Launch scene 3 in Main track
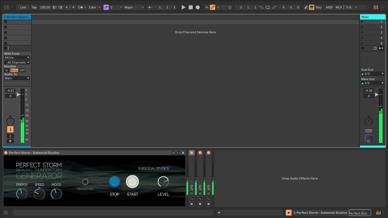Image resolution: width=388 pixels, height=218 pixels. pyautogui.click(x=362, y=32)
